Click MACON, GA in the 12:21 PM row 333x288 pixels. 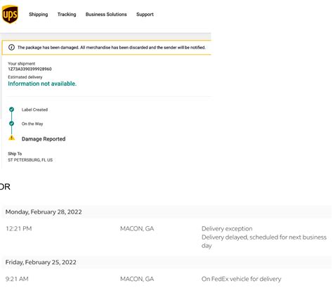click(137, 228)
